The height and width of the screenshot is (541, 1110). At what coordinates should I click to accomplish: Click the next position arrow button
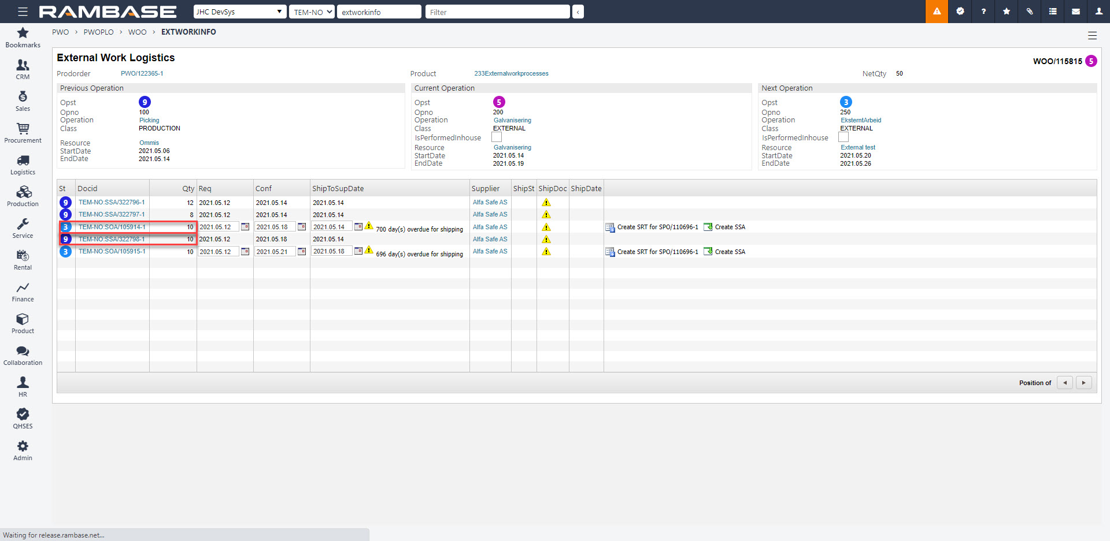(x=1083, y=383)
